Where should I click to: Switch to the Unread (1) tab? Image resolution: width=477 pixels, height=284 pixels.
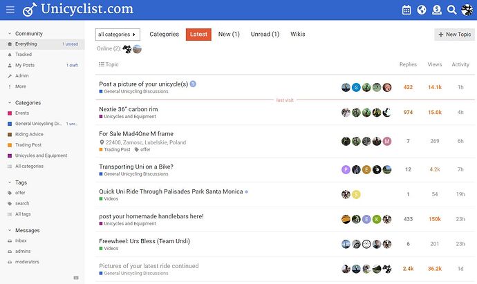click(x=265, y=34)
